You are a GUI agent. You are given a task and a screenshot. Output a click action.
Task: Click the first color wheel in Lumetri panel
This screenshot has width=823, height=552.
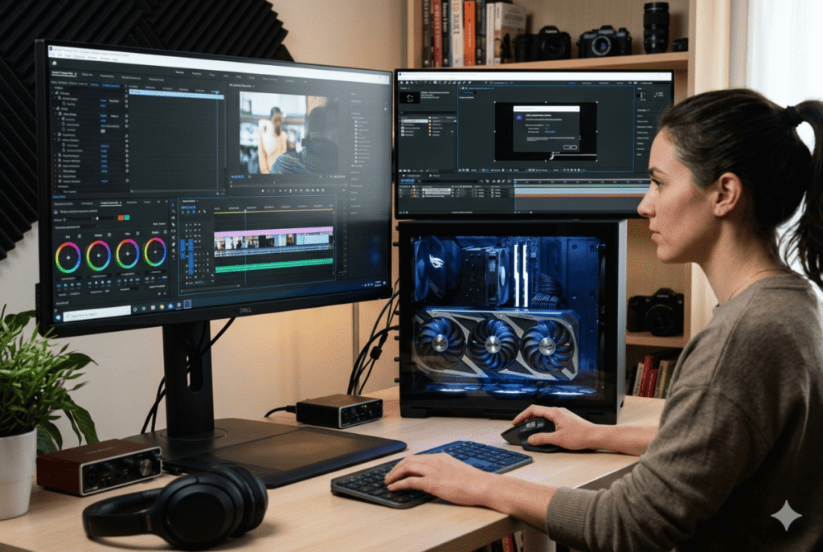[x=68, y=256]
